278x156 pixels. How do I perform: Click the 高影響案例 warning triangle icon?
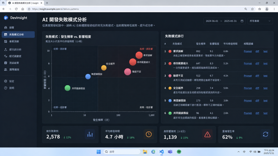(207, 134)
